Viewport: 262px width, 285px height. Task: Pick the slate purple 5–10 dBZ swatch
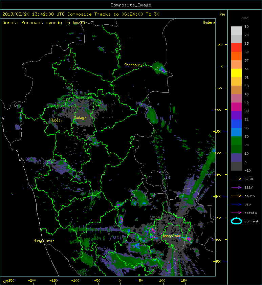click(x=236, y=158)
